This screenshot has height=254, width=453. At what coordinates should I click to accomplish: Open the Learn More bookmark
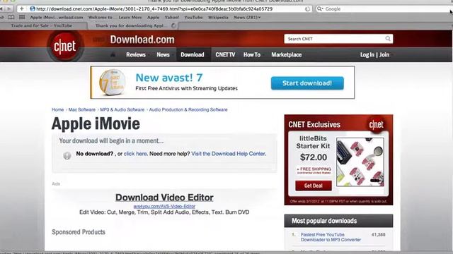130,17
